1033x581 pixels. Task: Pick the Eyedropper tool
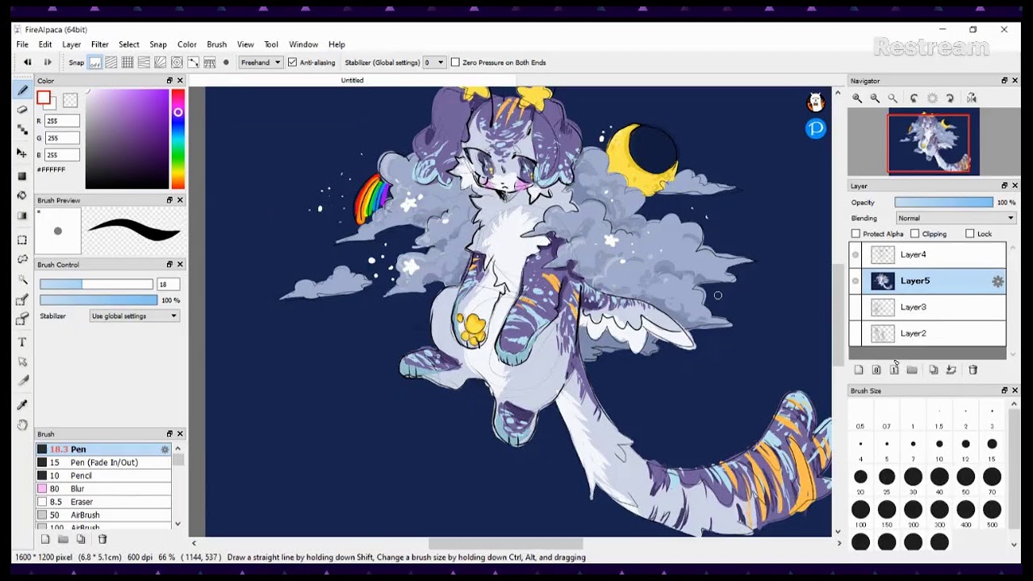click(x=23, y=405)
